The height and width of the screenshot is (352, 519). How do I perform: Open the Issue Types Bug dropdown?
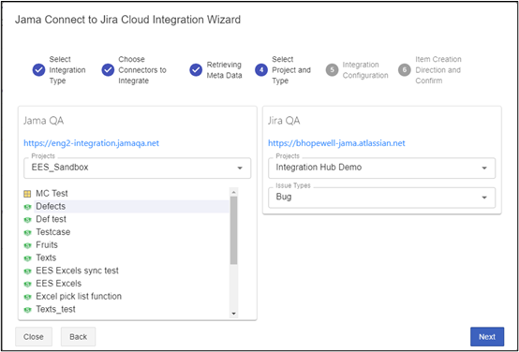click(382, 198)
